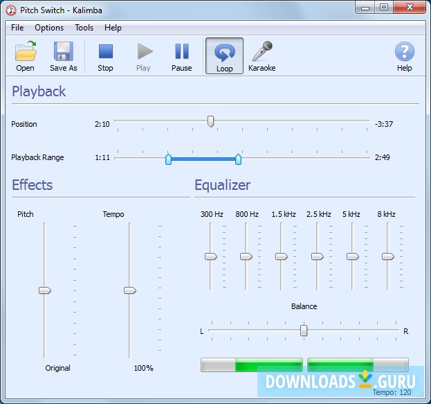The image size is (431, 404).
Task: Click the Tempo slider thumb
Action: point(130,290)
